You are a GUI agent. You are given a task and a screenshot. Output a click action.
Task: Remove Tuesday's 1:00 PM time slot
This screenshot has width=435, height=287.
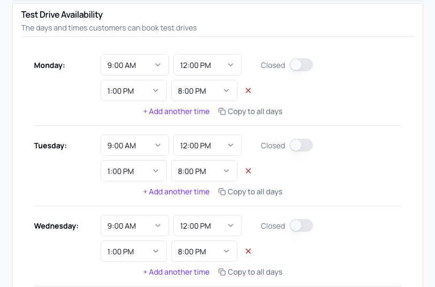(248, 171)
